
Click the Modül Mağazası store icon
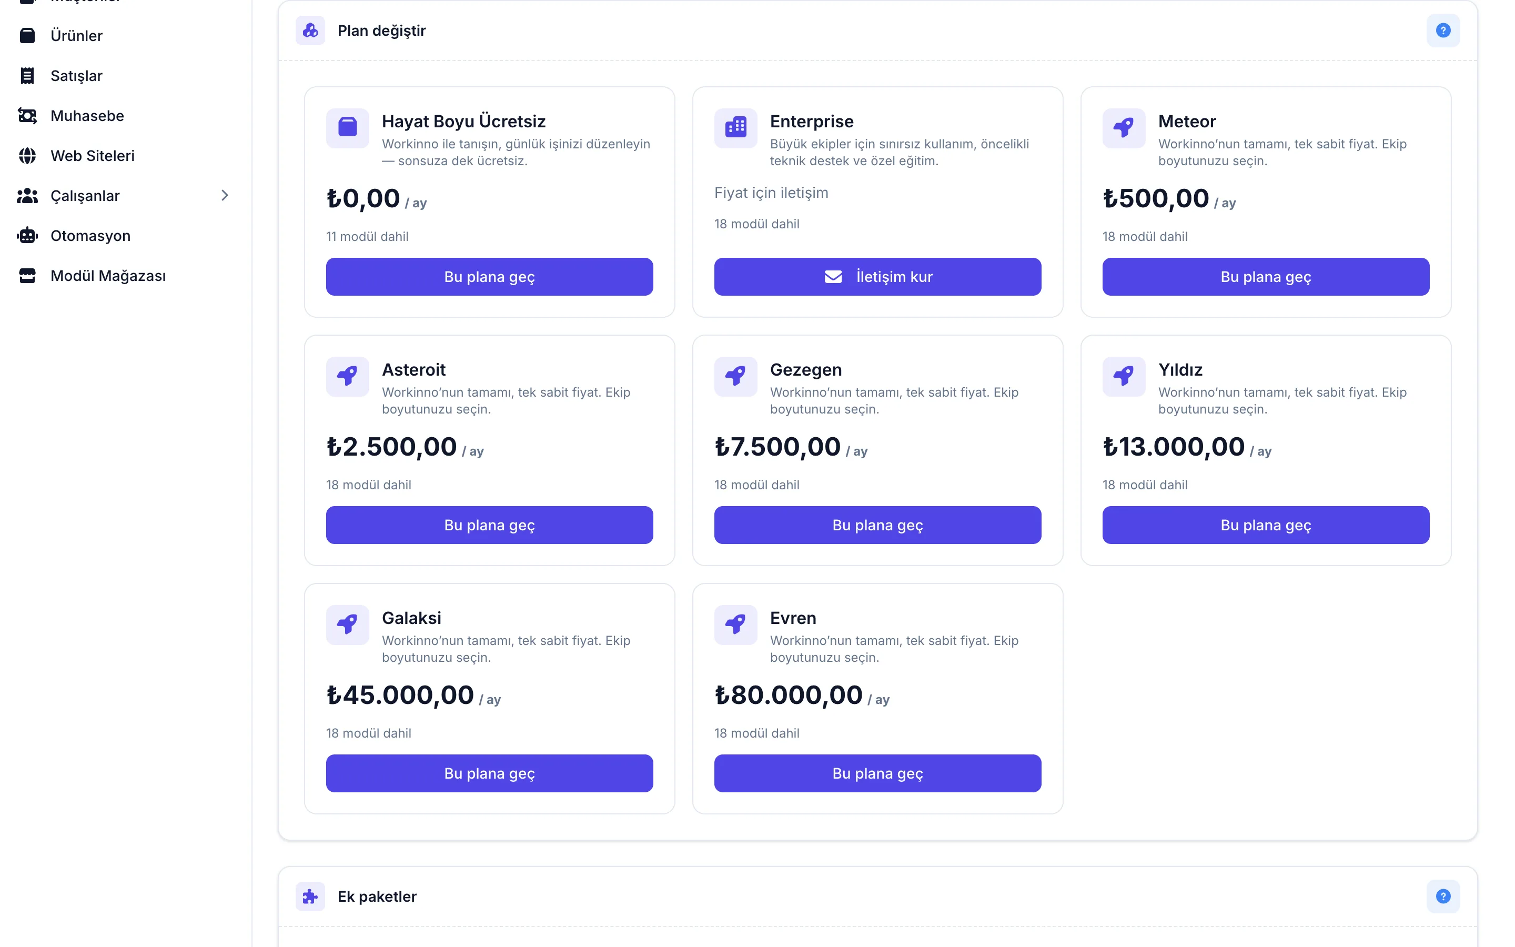[x=27, y=276]
